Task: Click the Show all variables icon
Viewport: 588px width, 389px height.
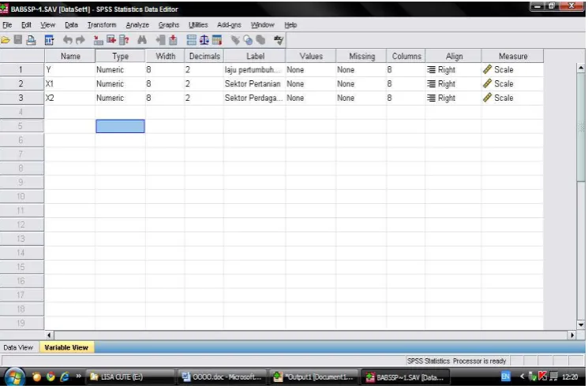Action: [260, 40]
